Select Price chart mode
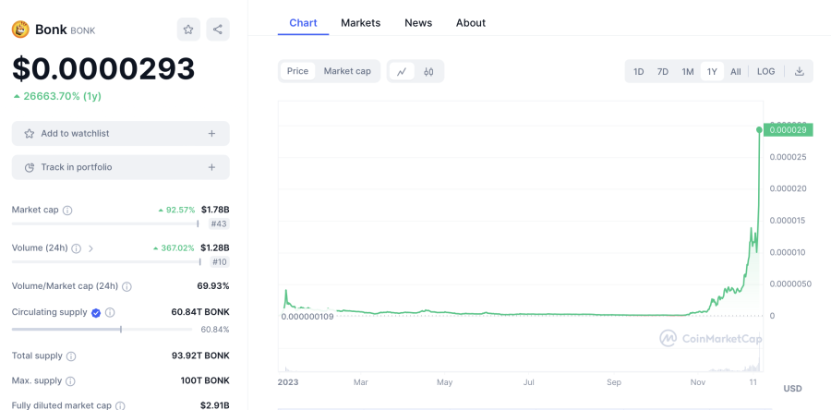The width and height of the screenshot is (831, 410). tap(297, 71)
